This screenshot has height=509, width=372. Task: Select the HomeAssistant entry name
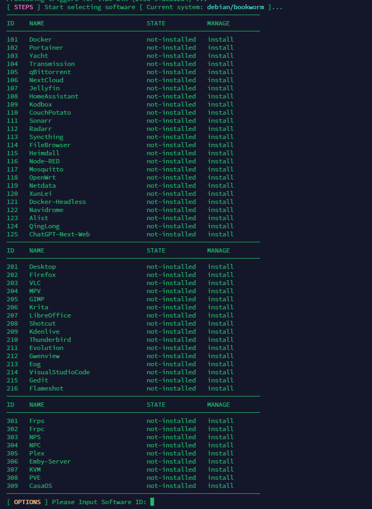(x=54, y=96)
